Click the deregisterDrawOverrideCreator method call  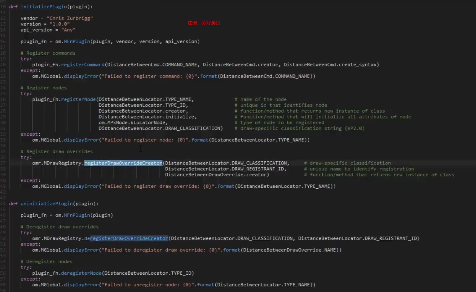tap(126, 238)
